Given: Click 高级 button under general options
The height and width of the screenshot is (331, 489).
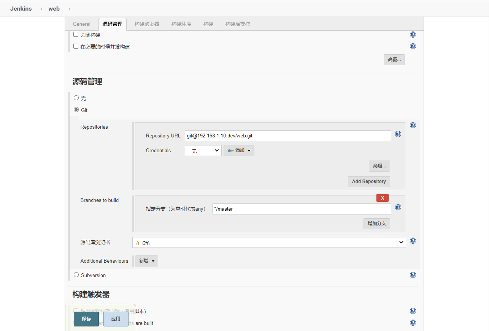Looking at the screenshot, I should pyautogui.click(x=394, y=60).
